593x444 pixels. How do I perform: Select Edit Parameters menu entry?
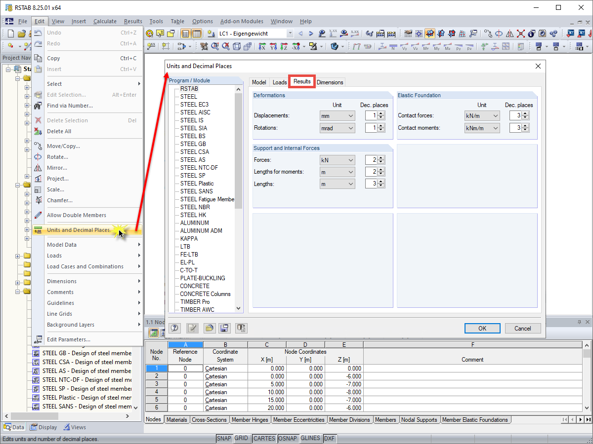tap(86, 339)
